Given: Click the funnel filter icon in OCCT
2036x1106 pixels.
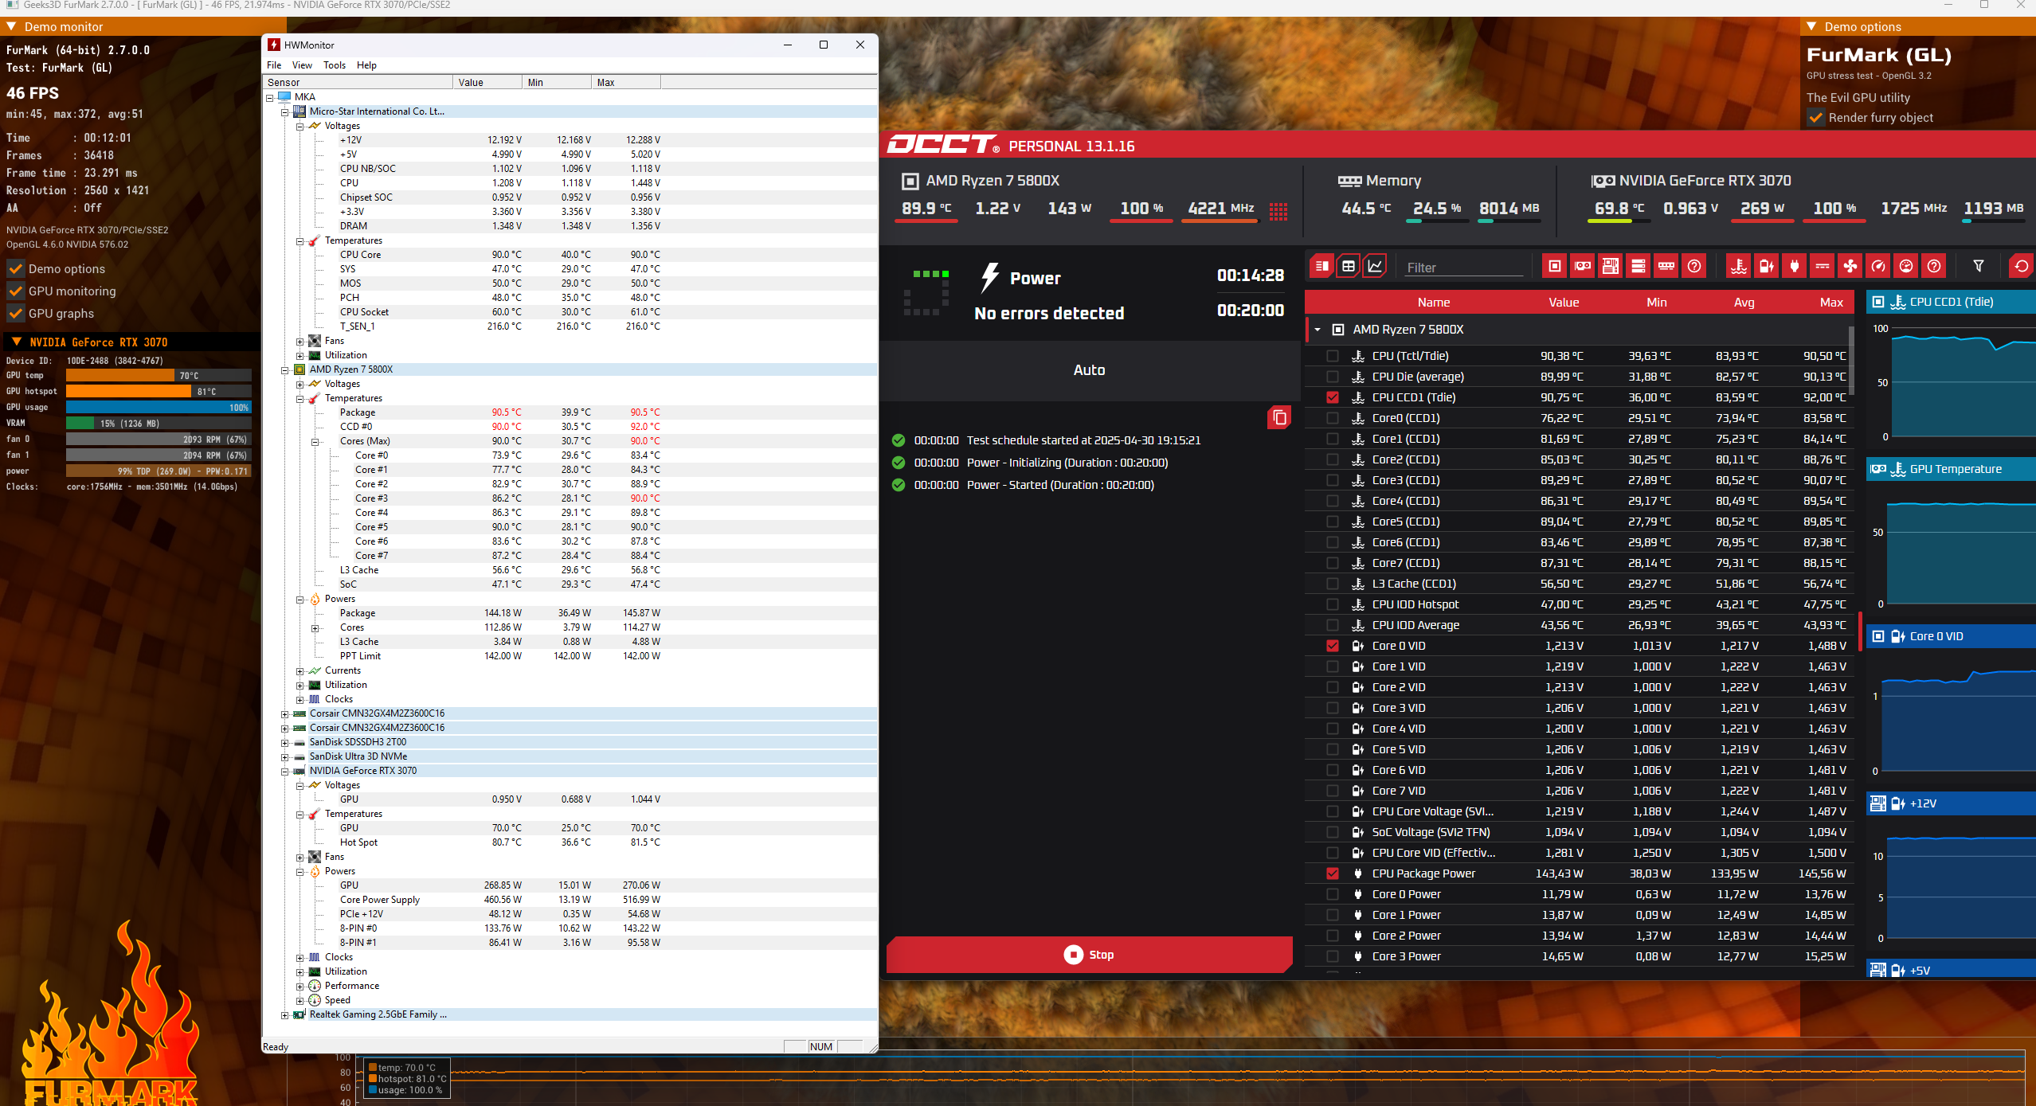Looking at the screenshot, I should click(x=1979, y=266).
